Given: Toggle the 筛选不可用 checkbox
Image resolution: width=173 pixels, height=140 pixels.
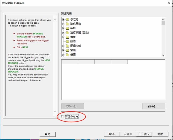Looking at the screenshot, I should pos(62,116).
